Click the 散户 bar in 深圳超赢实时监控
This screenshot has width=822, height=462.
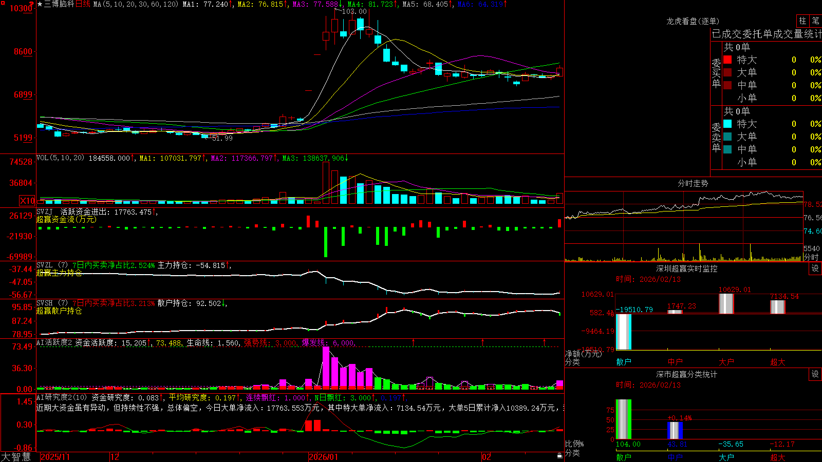pyautogui.click(x=624, y=332)
